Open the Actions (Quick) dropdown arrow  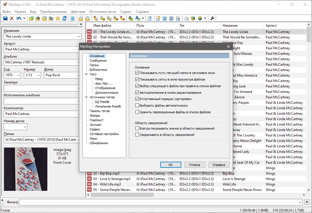[143, 18]
